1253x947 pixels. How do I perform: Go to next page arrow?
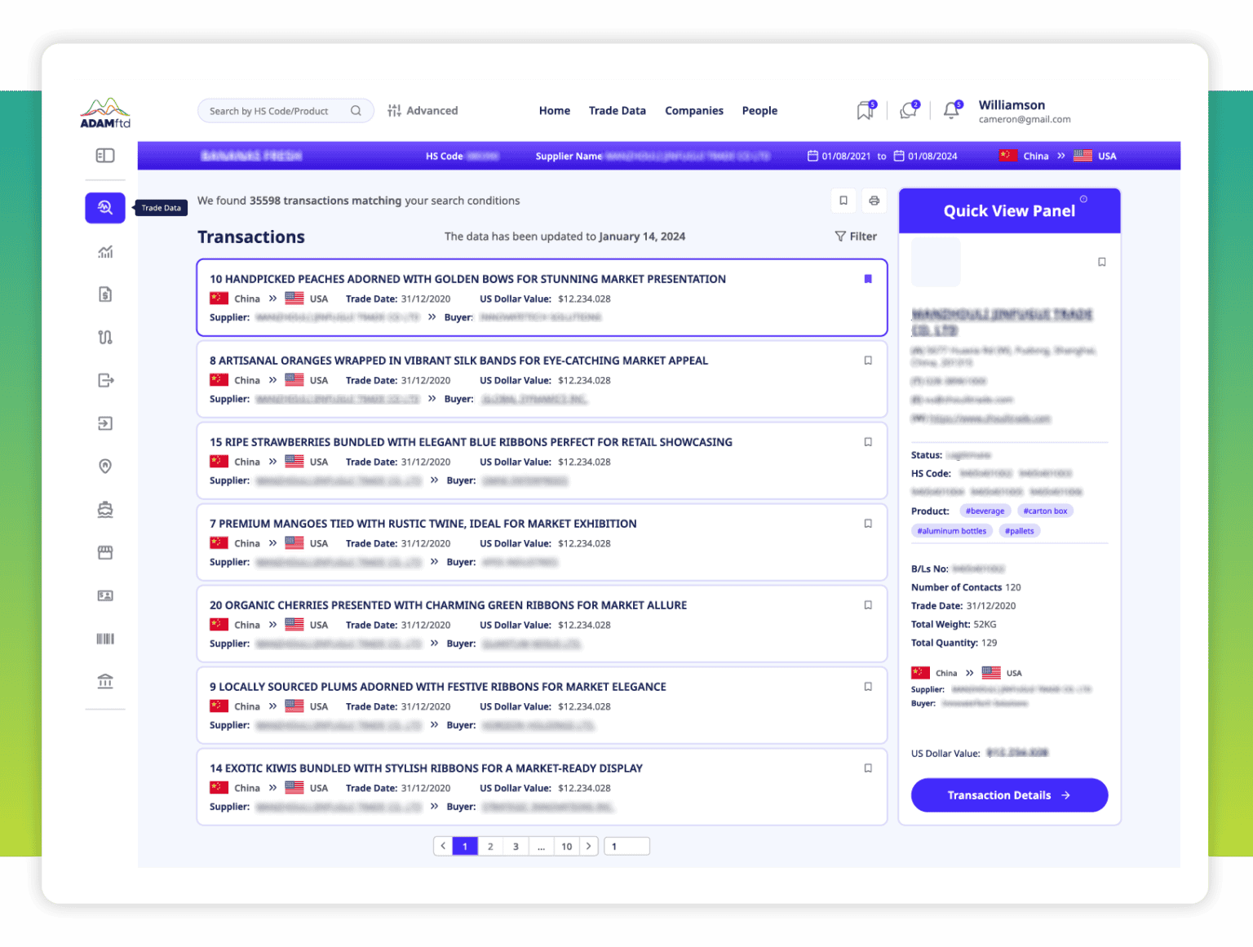[588, 846]
